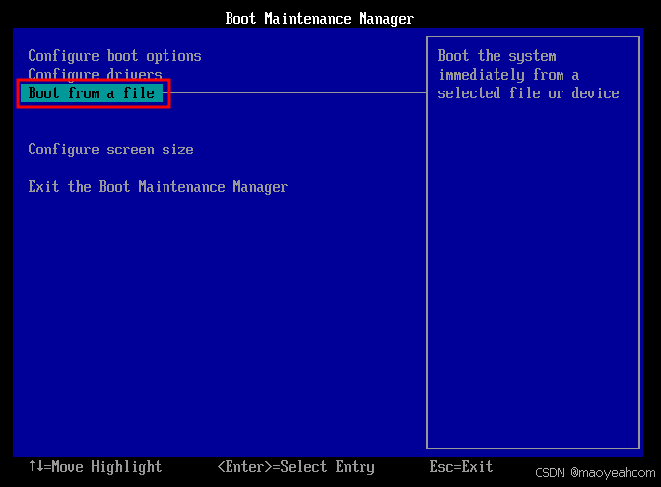
Task: Click the Enter=Select Entry hint
Action: pos(296,466)
